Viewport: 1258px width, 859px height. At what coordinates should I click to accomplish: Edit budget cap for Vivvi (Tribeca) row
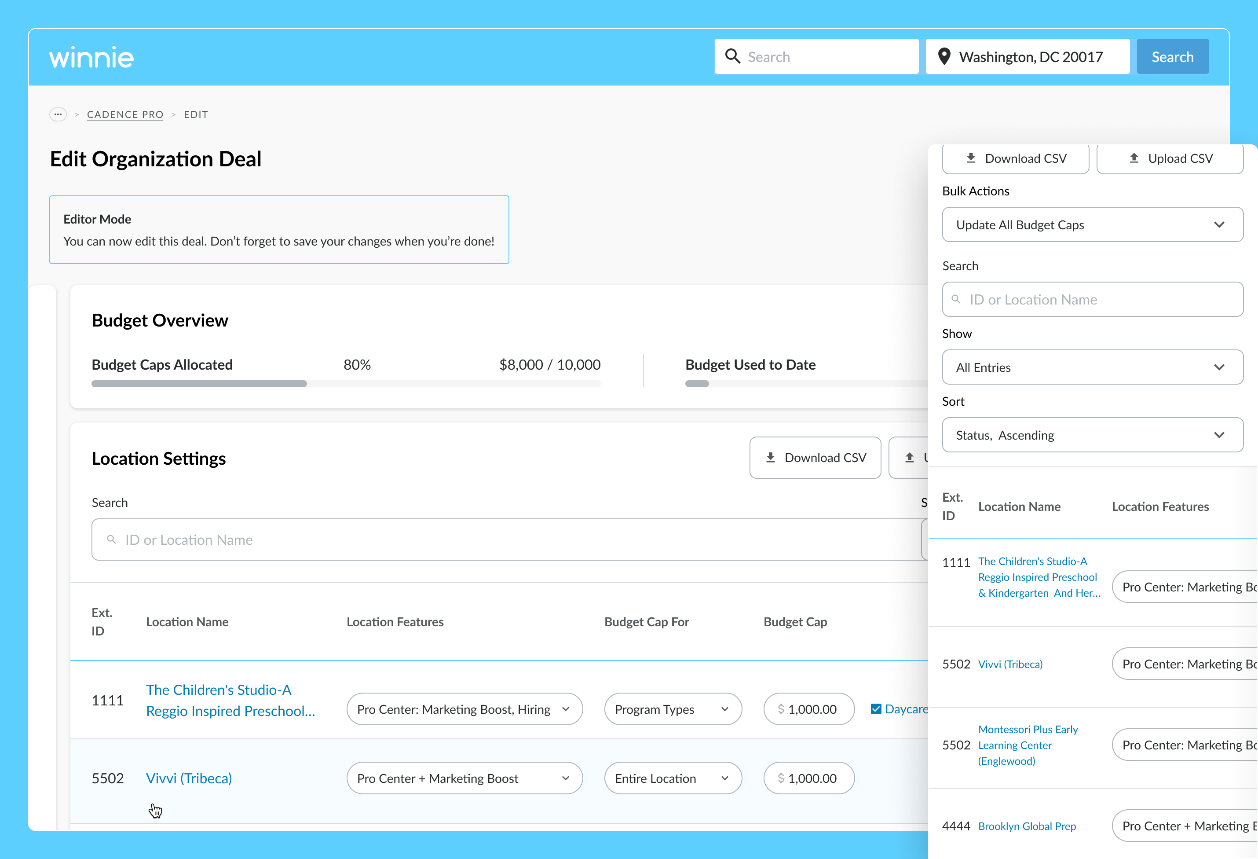tap(809, 778)
